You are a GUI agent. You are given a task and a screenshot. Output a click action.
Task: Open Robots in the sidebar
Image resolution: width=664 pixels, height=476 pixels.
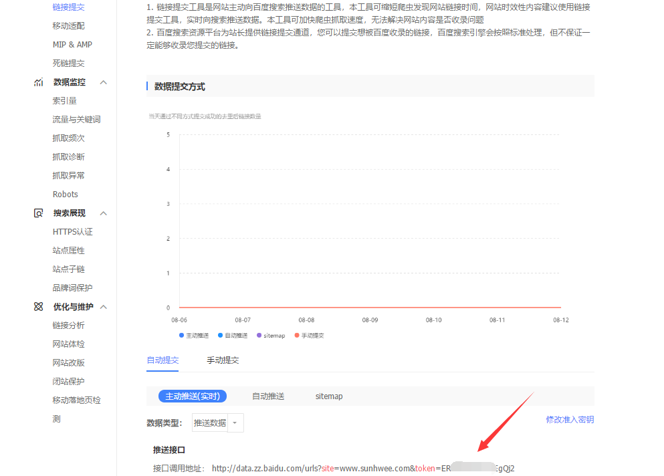(x=66, y=195)
